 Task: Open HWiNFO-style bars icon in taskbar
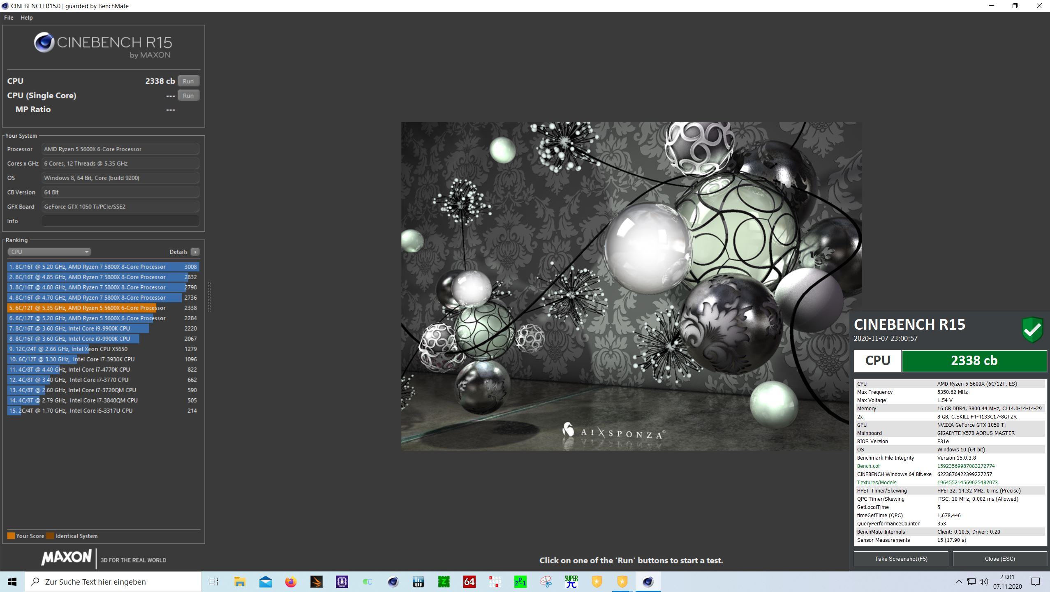tap(418, 582)
